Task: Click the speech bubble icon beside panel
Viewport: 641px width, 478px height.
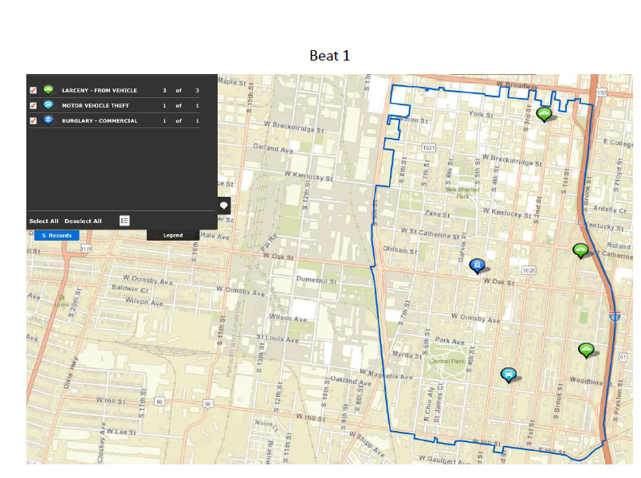Action: coord(224,206)
